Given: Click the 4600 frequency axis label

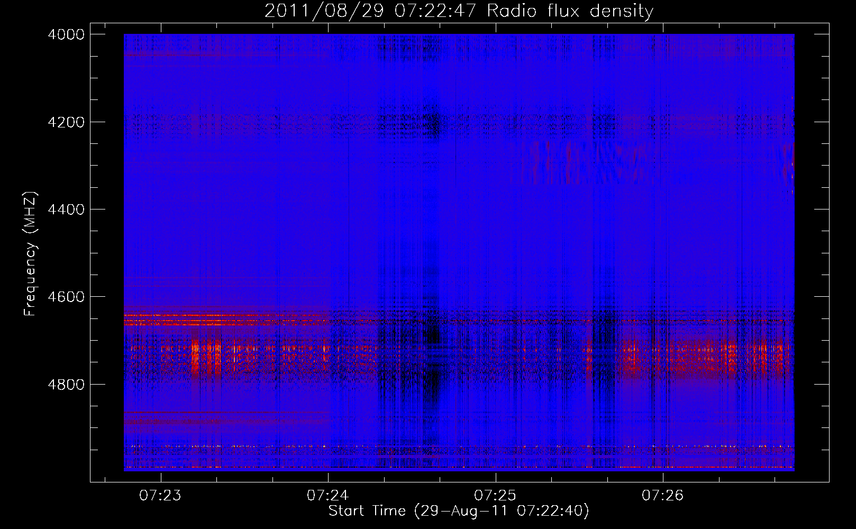Looking at the screenshot, I should [66, 297].
